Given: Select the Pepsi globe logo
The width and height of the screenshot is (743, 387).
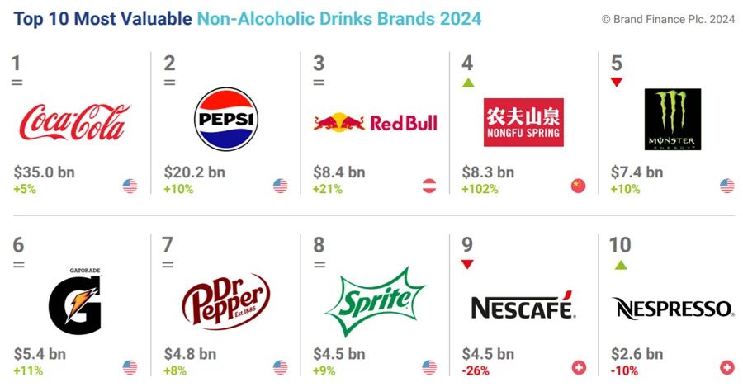Looking at the screenshot, I should point(226,120).
